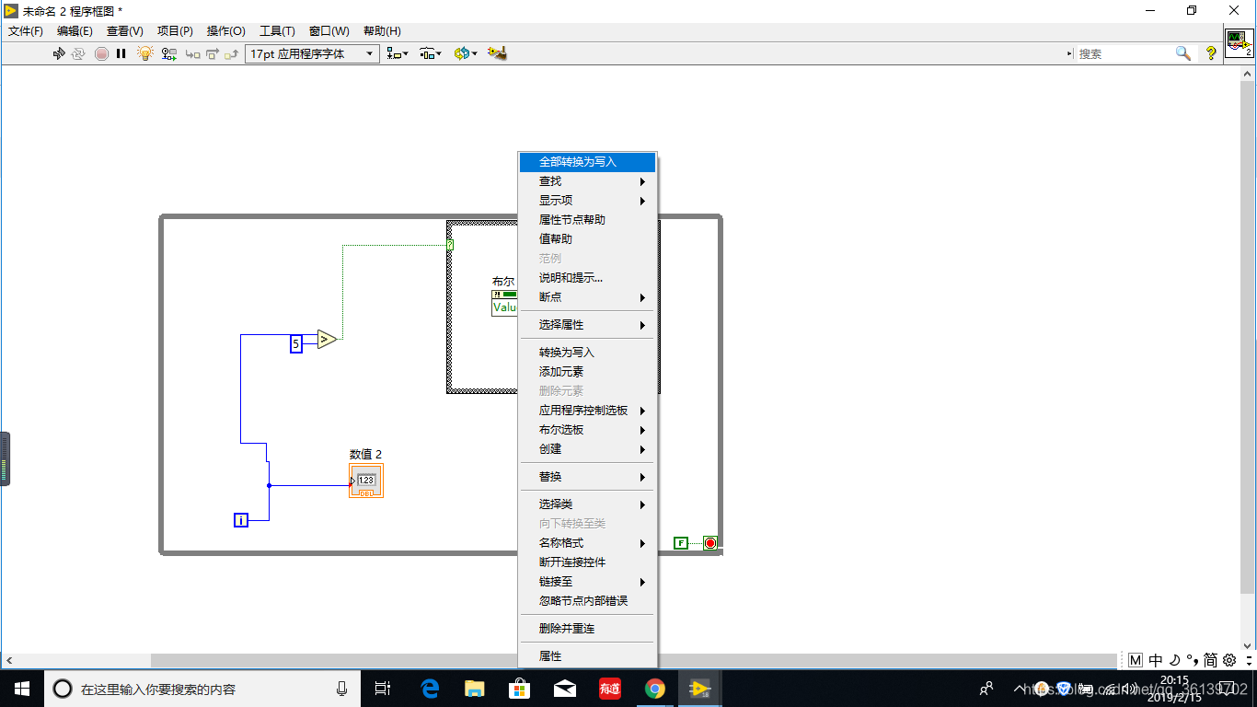The image size is (1257, 707).
Task: Click the search field in toolbar
Action: click(x=1124, y=53)
